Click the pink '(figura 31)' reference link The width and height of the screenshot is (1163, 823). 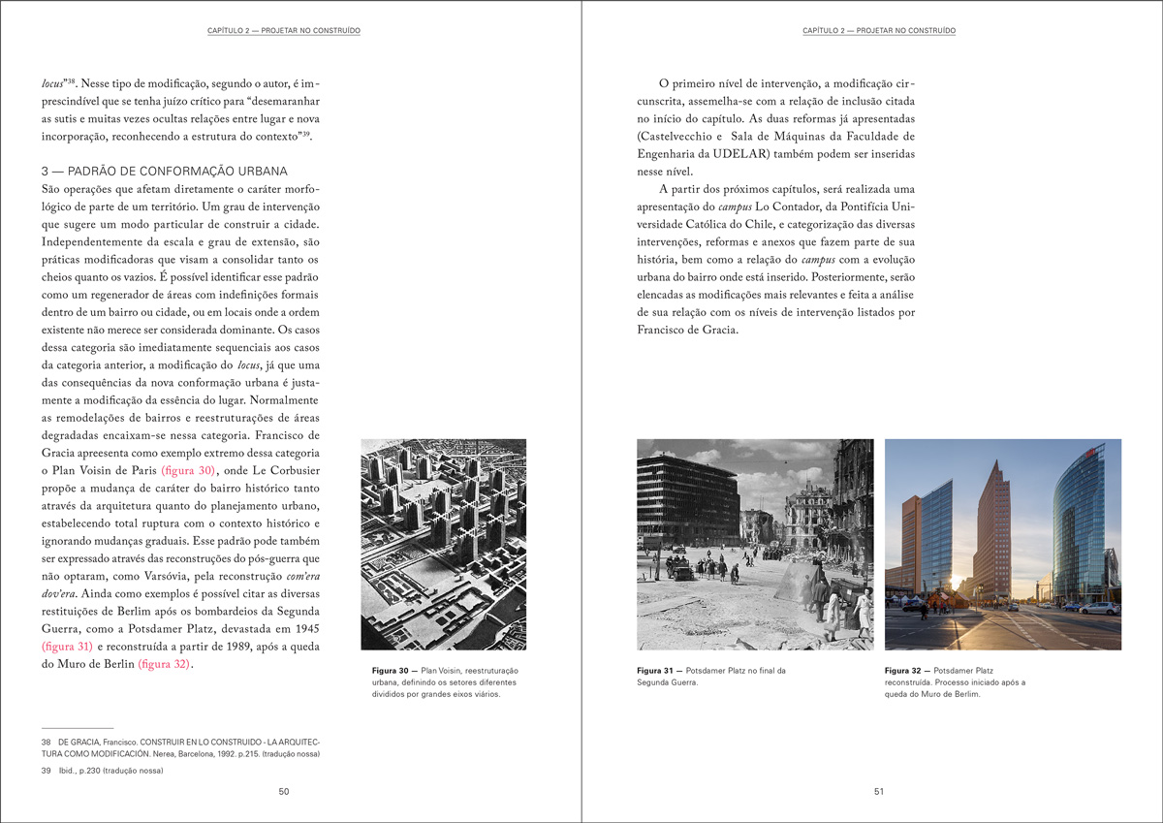pos(67,646)
